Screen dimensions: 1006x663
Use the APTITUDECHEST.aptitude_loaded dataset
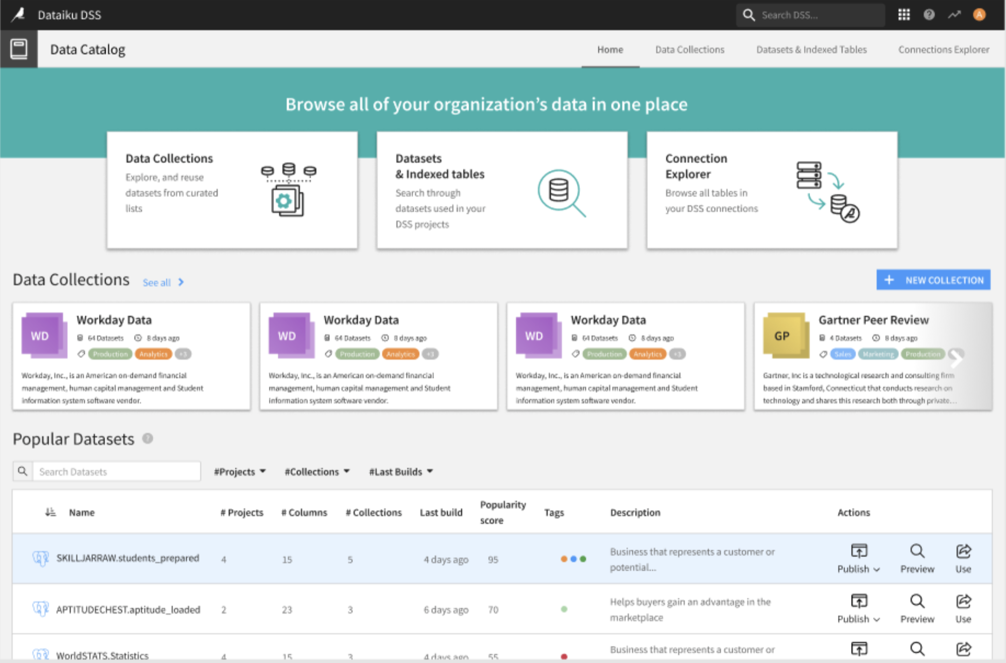[x=963, y=609]
